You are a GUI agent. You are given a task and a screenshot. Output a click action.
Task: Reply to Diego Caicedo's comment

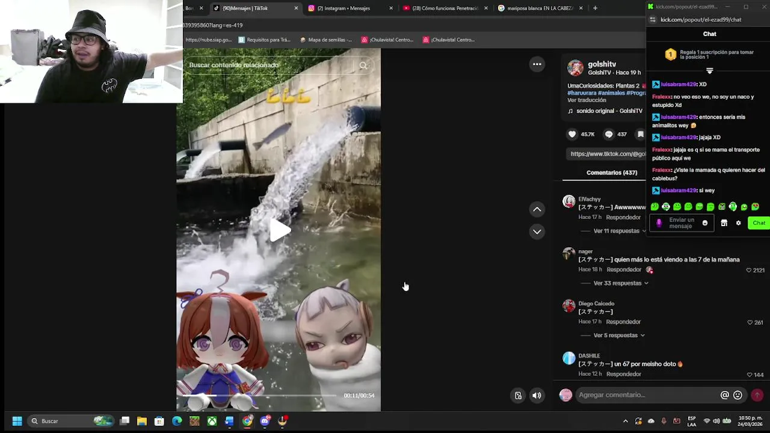point(623,322)
